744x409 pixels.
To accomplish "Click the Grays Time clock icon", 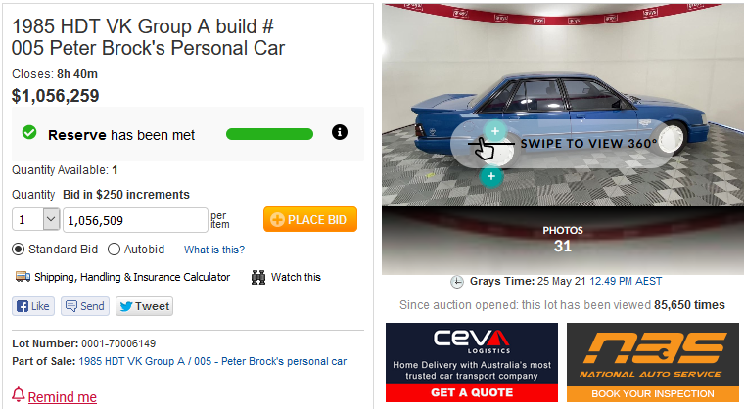I will tap(457, 282).
